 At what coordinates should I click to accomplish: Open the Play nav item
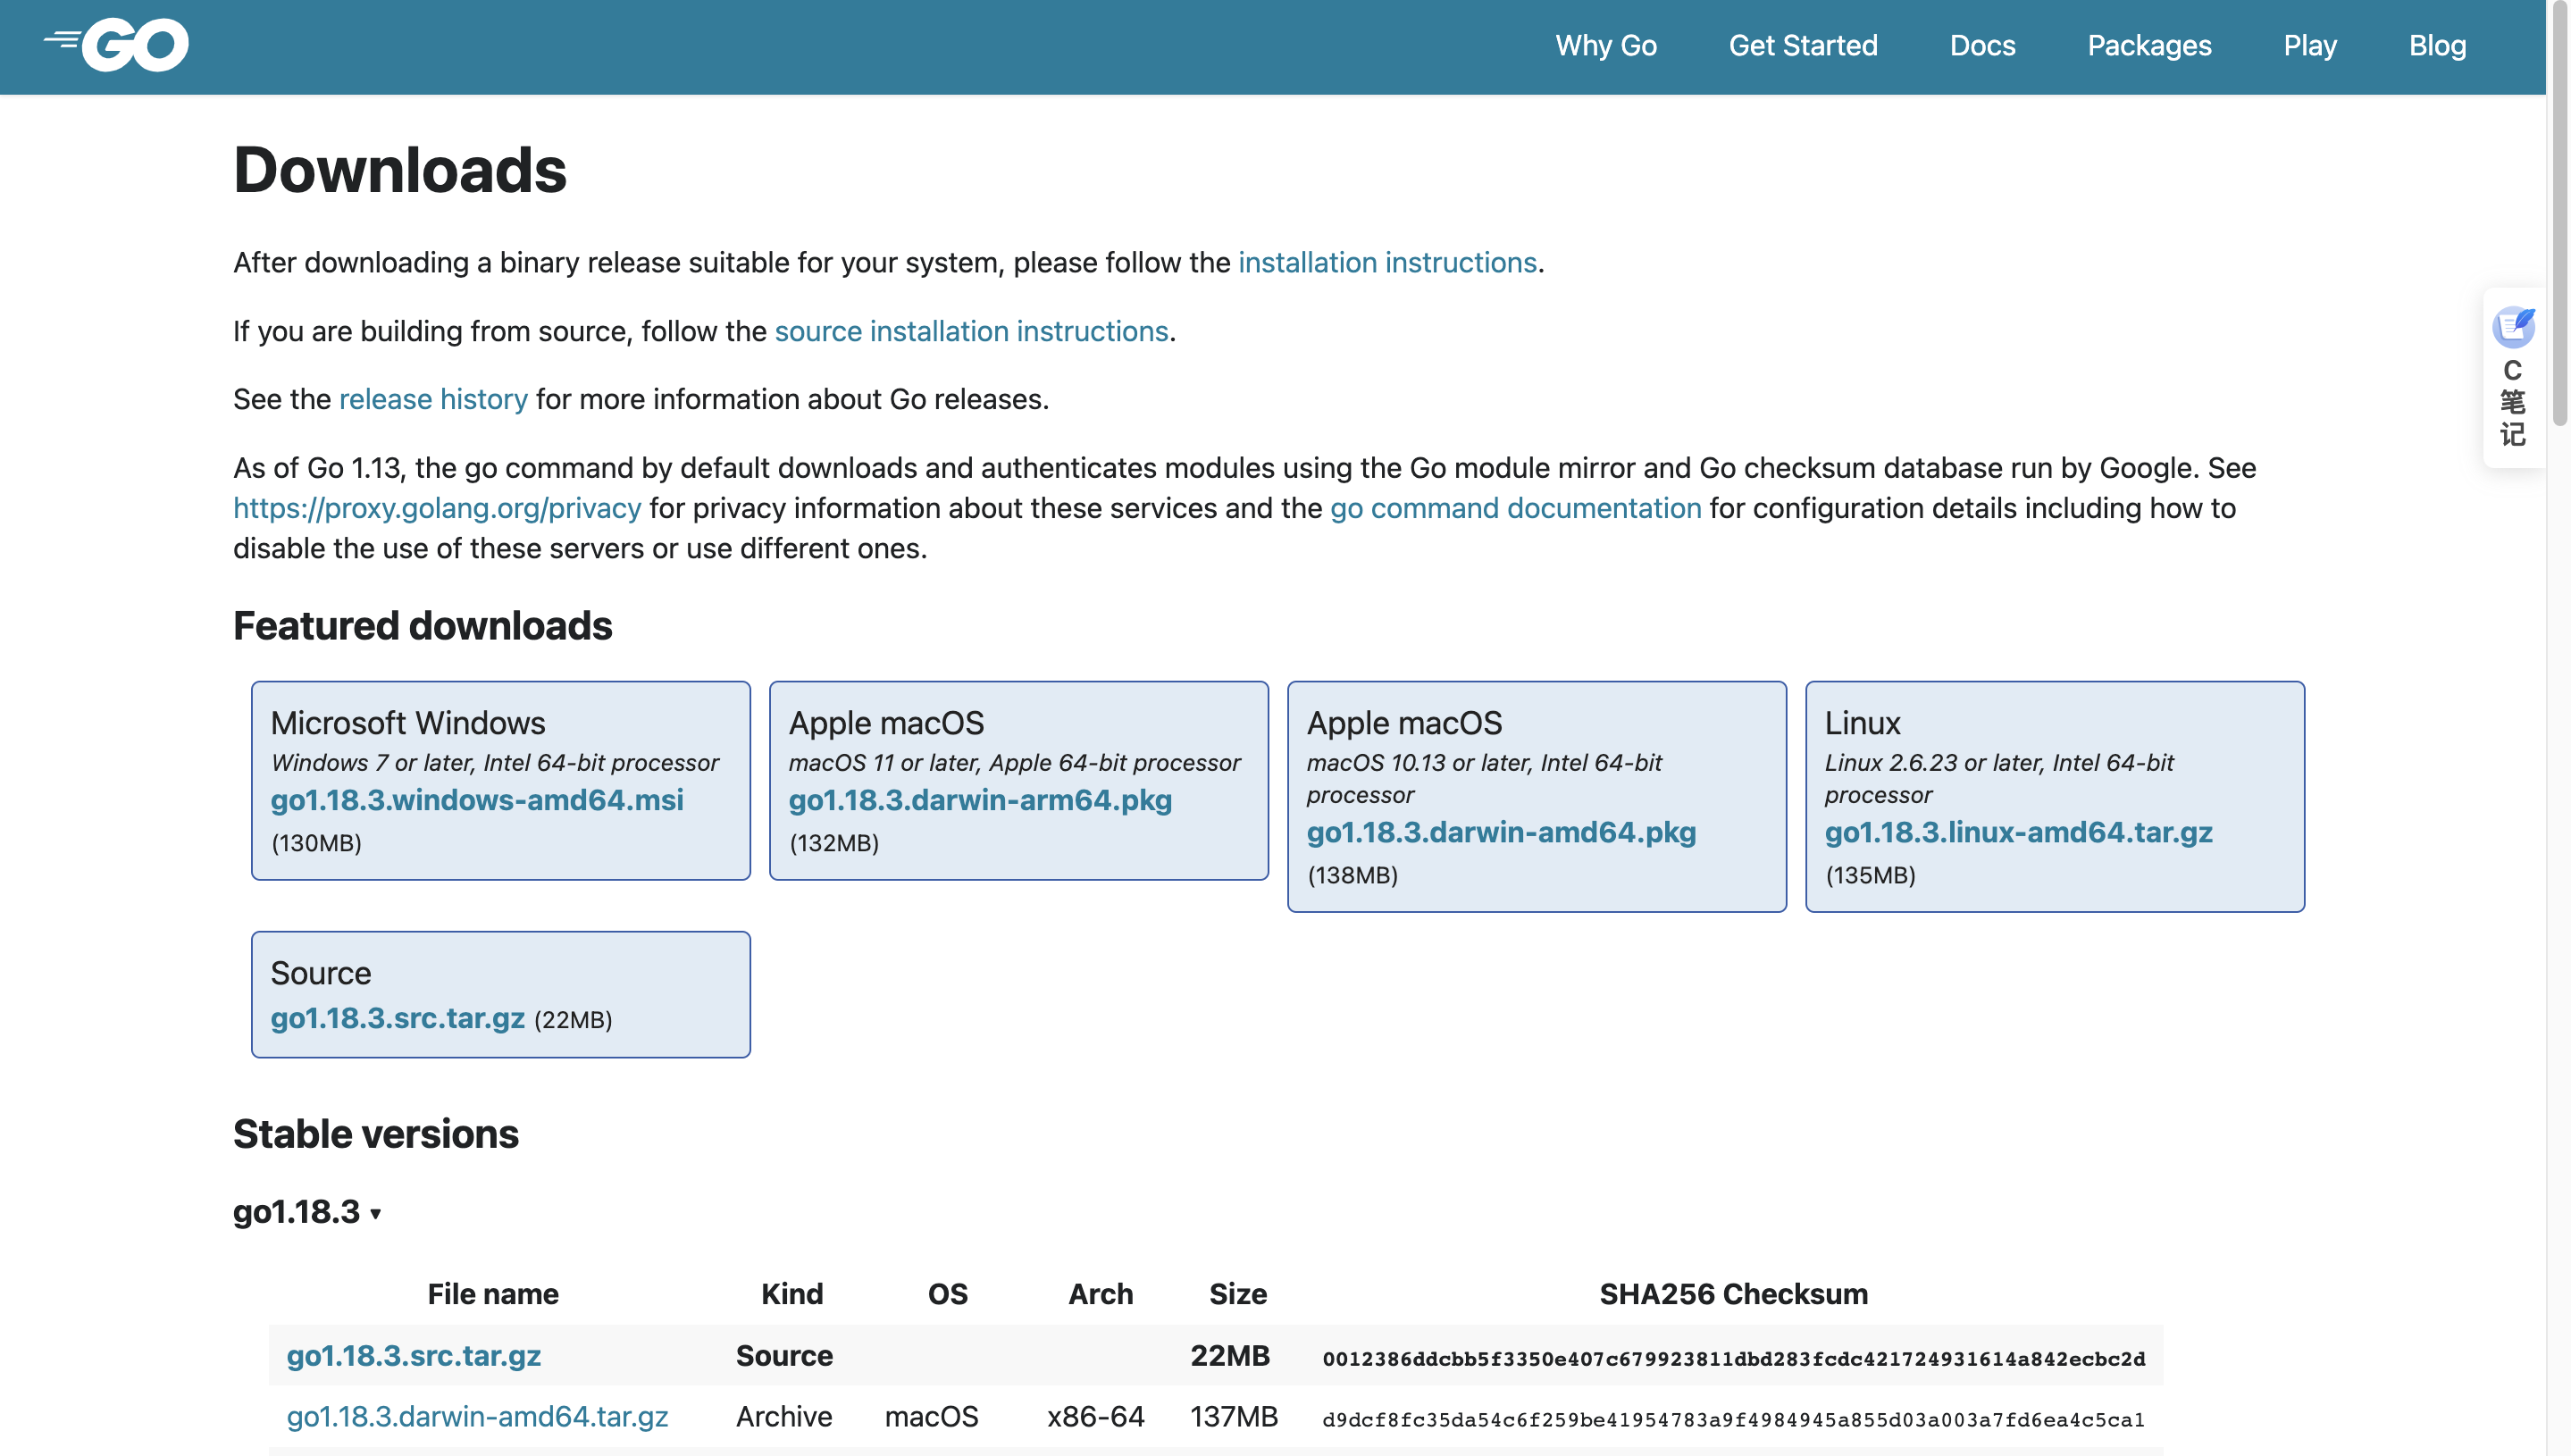click(x=2310, y=45)
